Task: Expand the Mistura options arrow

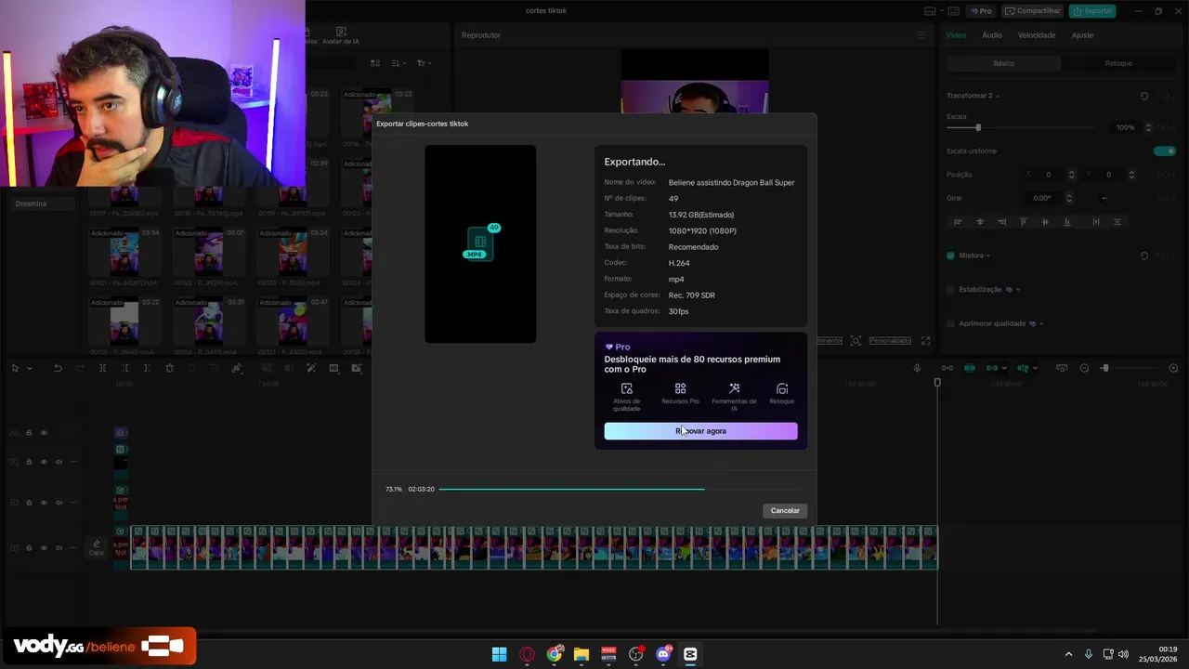Action: pos(988,256)
